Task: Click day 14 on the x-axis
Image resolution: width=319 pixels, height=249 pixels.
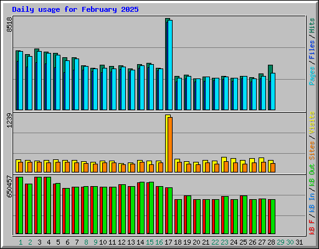Action: tap(140, 242)
